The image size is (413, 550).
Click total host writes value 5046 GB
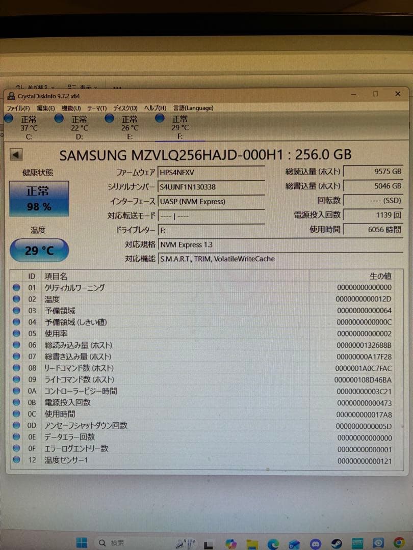pos(373,186)
